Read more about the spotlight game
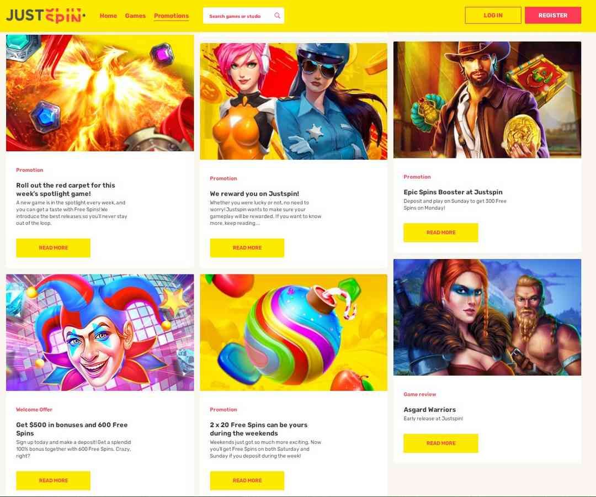This screenshot has width=596, height=497. click(53, 247)
